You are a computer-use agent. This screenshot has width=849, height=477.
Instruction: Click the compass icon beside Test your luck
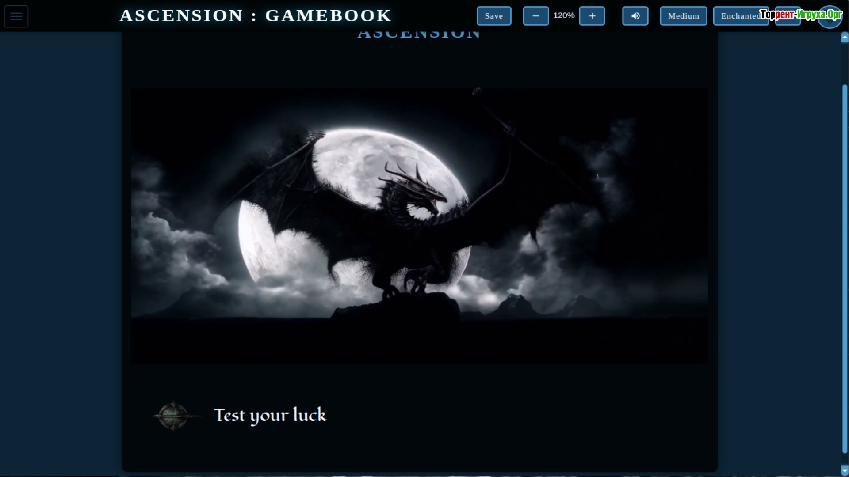[x=173, y=416]
